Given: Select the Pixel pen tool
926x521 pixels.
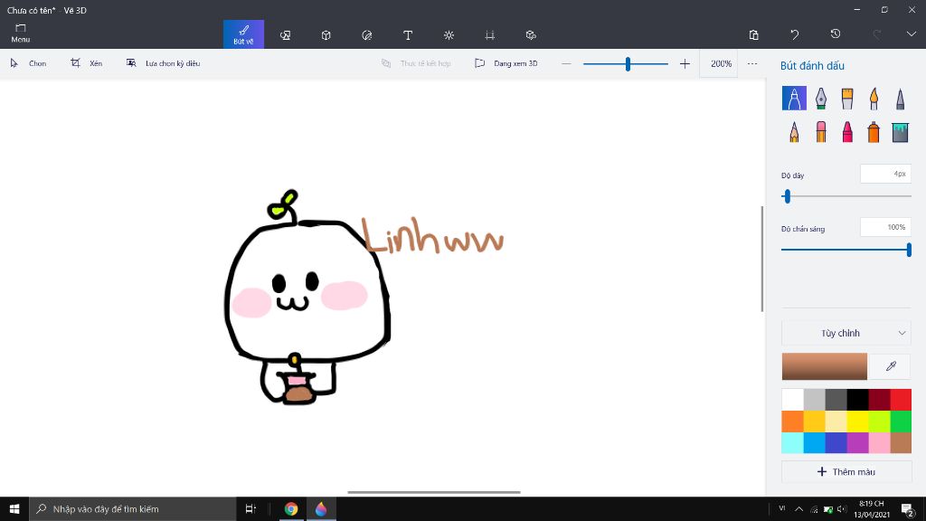Looking at the screenshot, I should pos(900,98).
